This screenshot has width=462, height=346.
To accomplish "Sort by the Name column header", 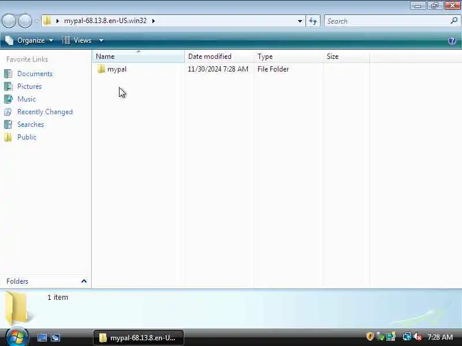I will point(139,56).
